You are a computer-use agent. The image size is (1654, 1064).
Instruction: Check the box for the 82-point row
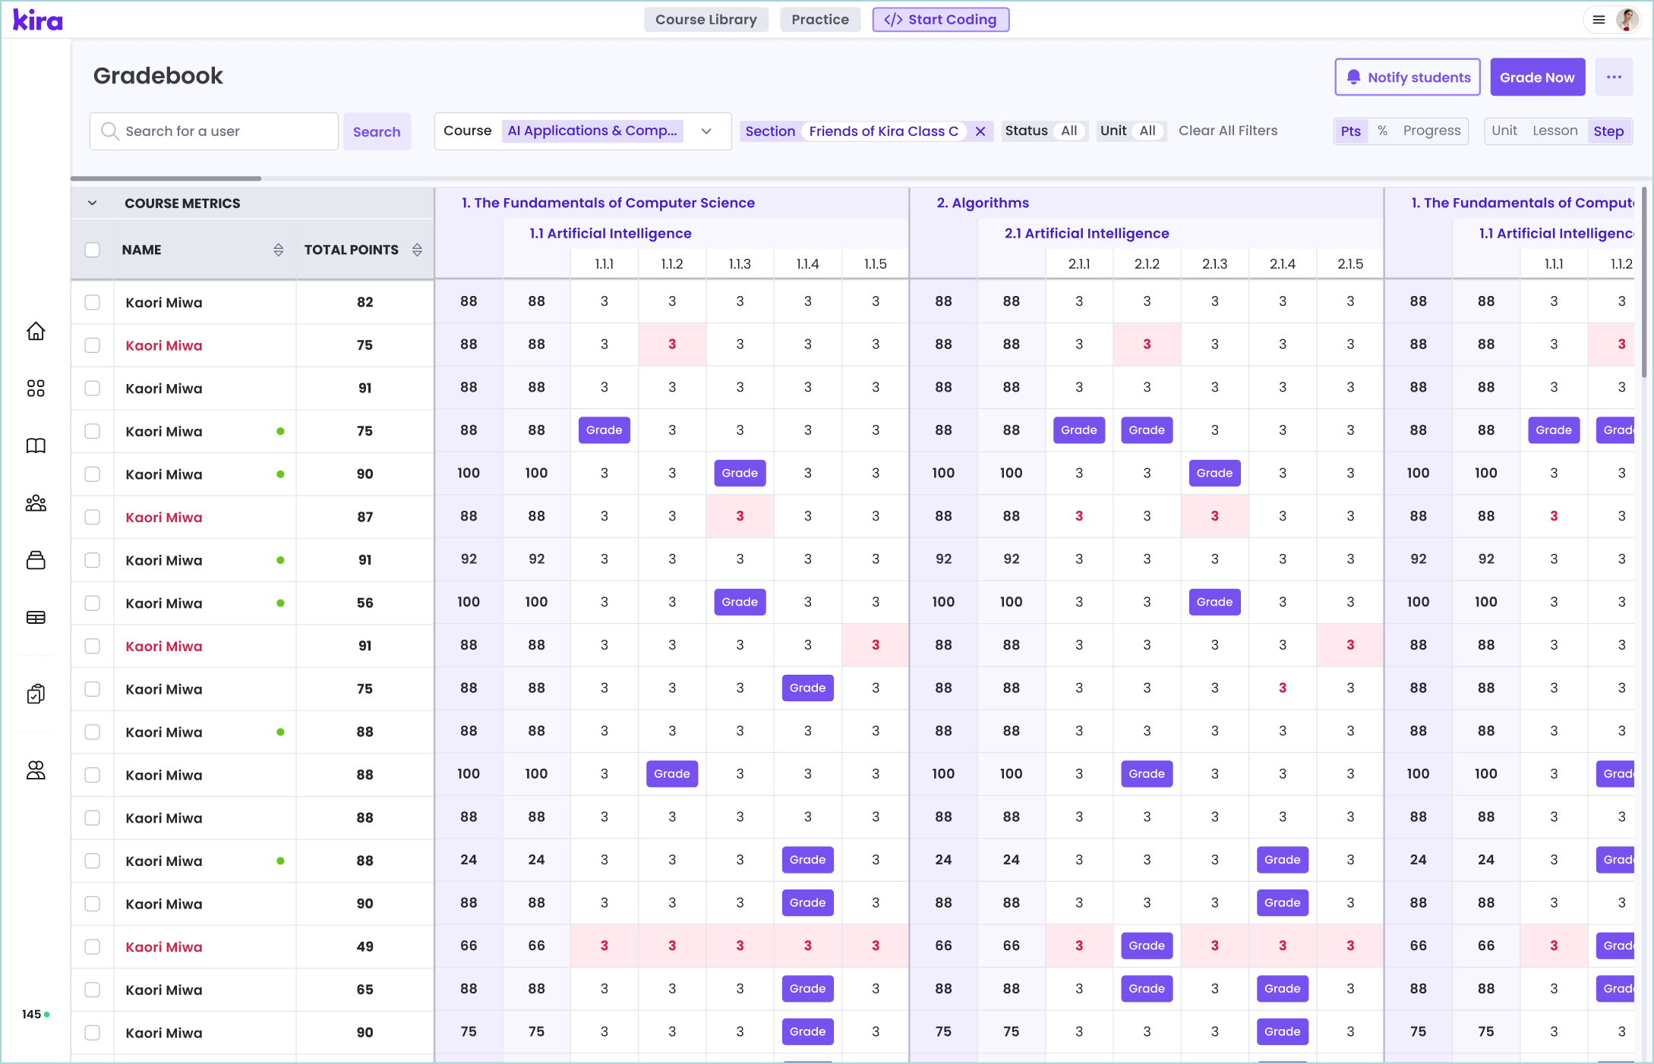click(x=93, y=302)
